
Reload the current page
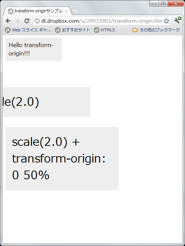coord(27,21)
